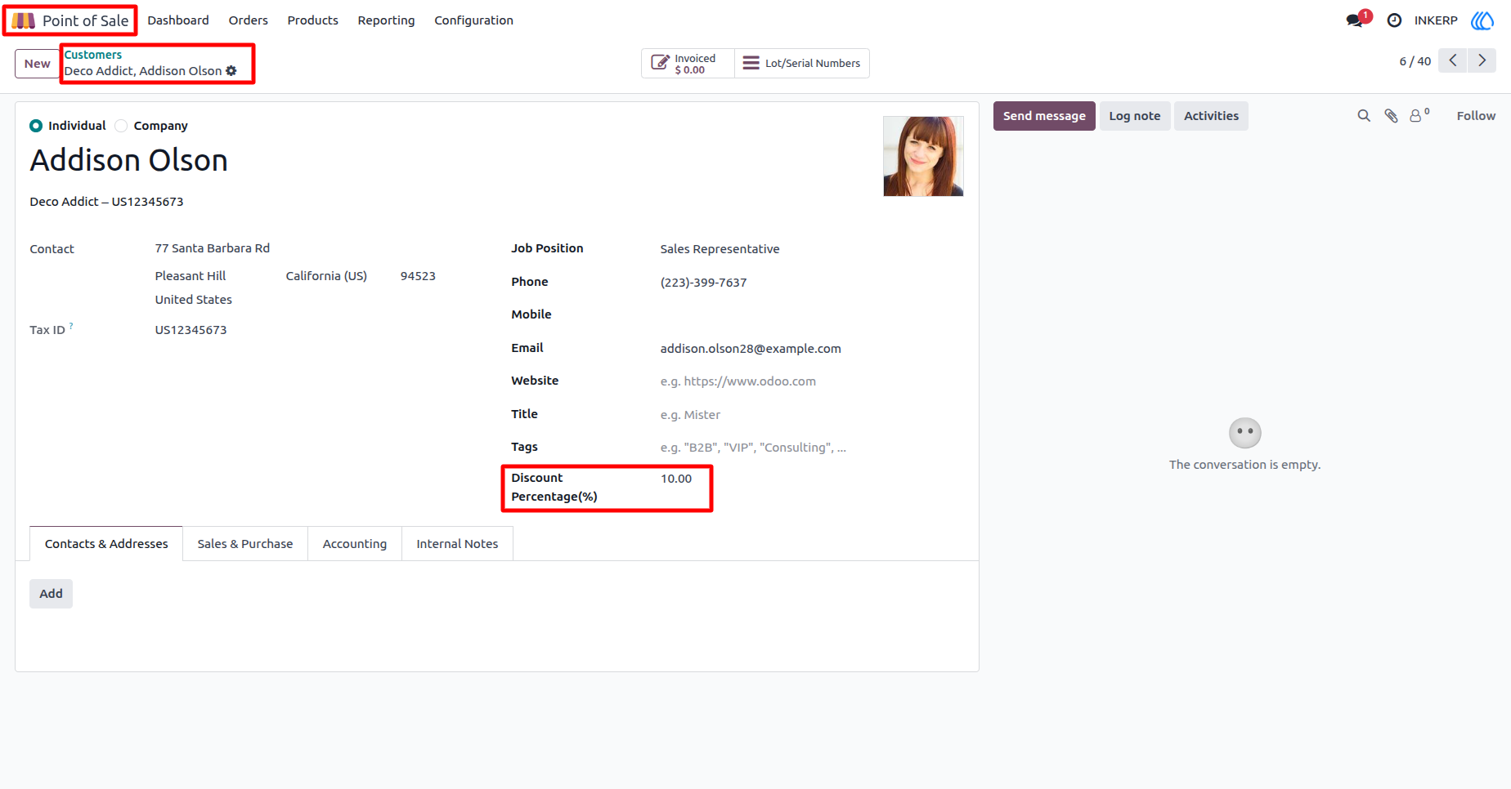Select the Individual radio option
The width and height of the screenshot is (1511, 789).
(36, 126)
